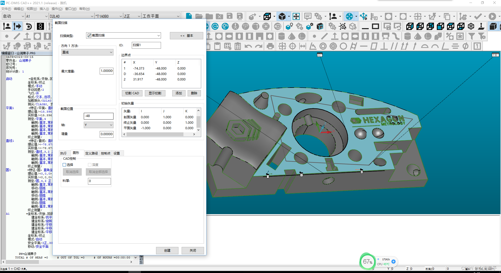Screen dimensions: 501x273
Task: Click the 截面位置 field showing -48
Action: tap(99, 116)
